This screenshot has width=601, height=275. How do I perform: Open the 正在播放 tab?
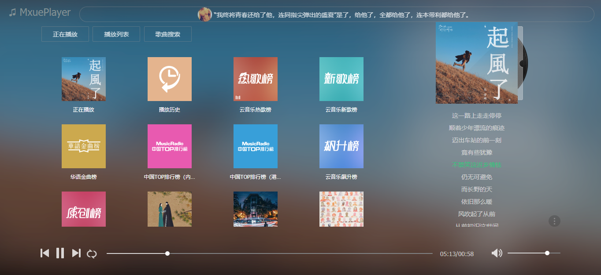[x=65, y=34]
